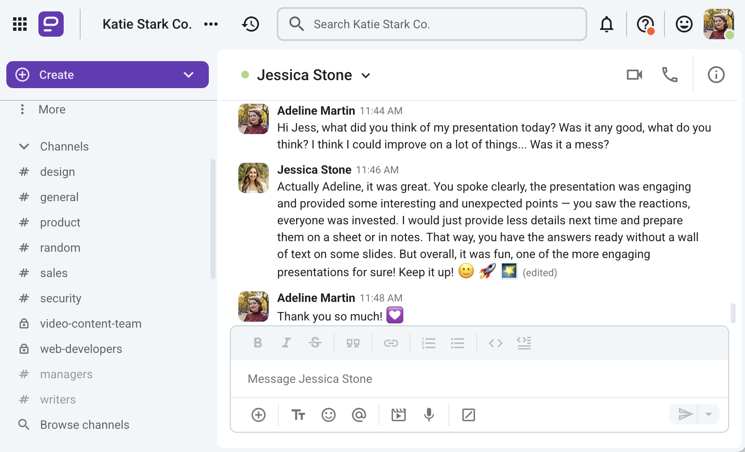Insert a mention using the @ icon

pos(359,415)
